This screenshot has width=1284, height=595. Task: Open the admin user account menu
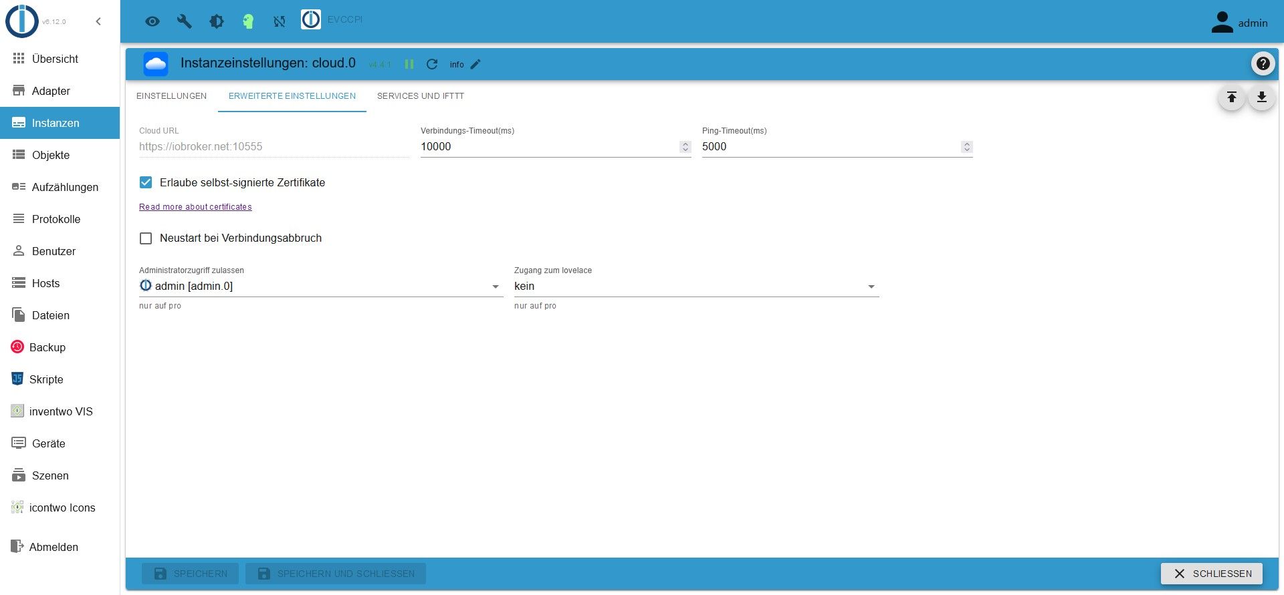(1239, 23)
